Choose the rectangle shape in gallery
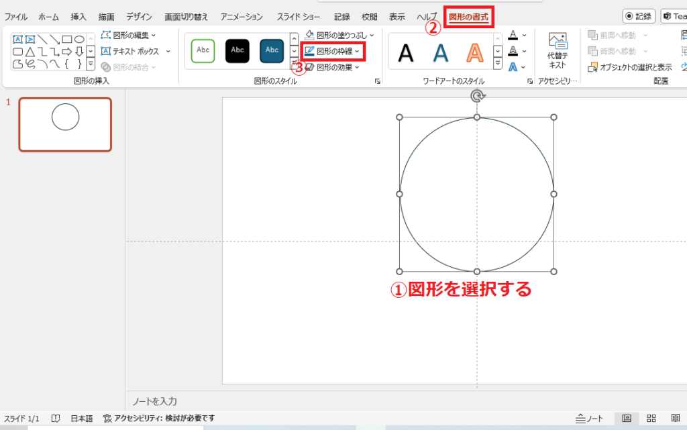Viewport: 687px width, 430px height. 66,40
